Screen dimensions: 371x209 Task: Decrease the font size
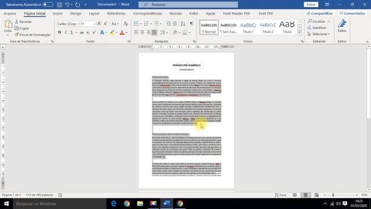tap(106, 24)
